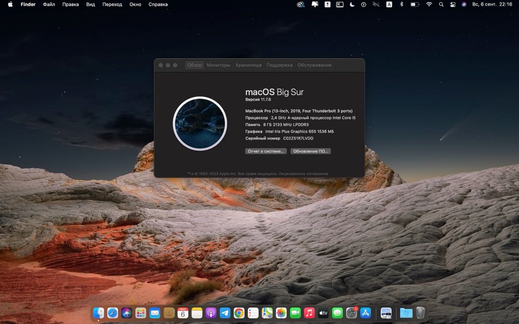Open the Правка menu
Viewport: 519px width, 324px height.
click(71, 4)
